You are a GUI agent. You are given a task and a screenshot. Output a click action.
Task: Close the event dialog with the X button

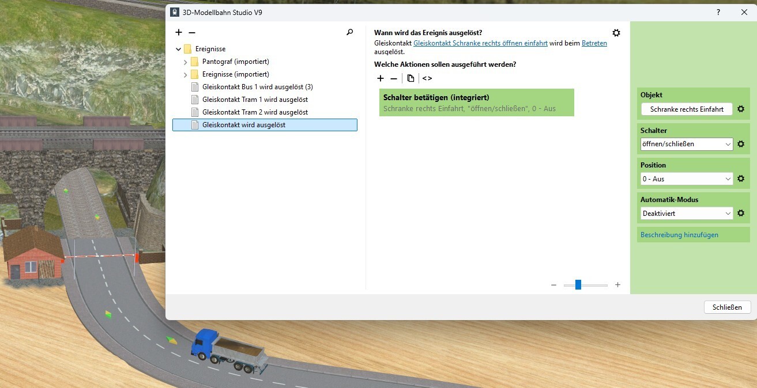tap(744, 12)
